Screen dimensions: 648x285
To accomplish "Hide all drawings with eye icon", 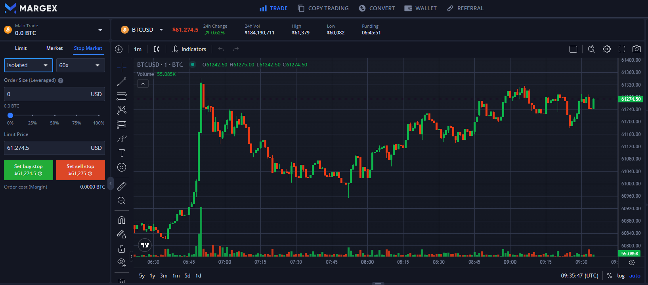I will pos(122,262).
